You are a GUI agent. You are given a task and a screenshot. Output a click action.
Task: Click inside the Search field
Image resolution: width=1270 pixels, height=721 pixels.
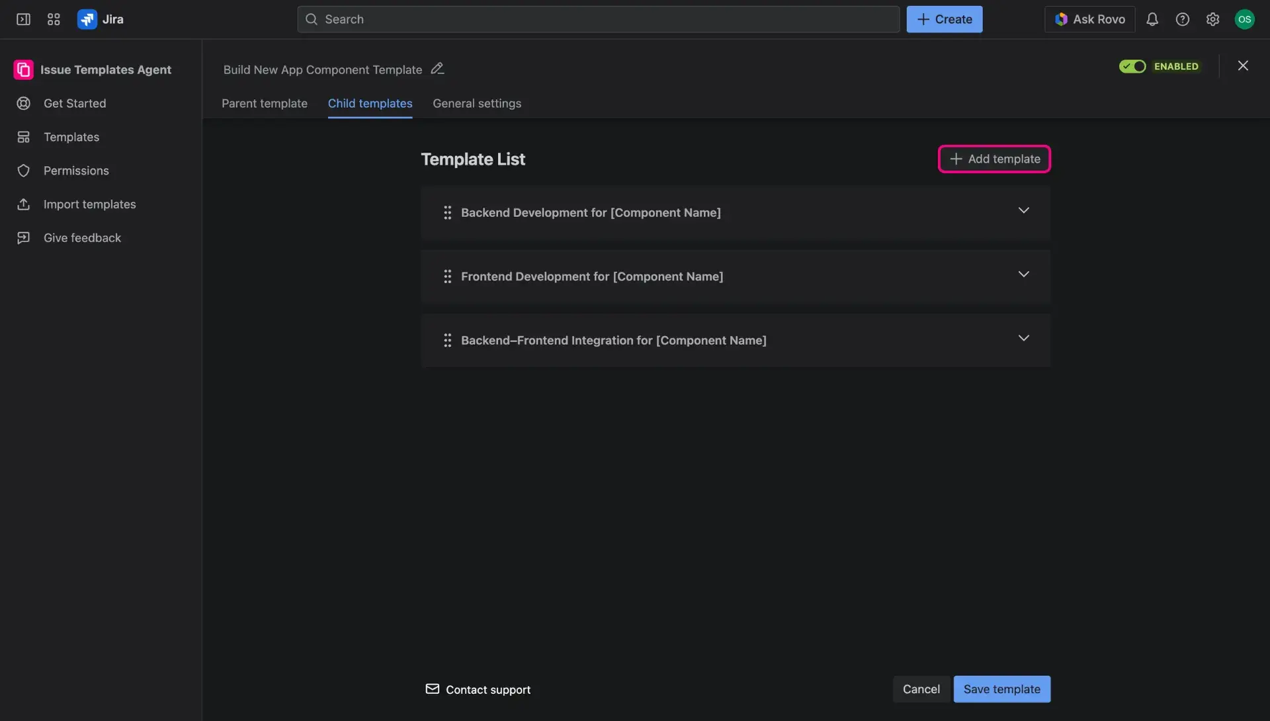595,19
